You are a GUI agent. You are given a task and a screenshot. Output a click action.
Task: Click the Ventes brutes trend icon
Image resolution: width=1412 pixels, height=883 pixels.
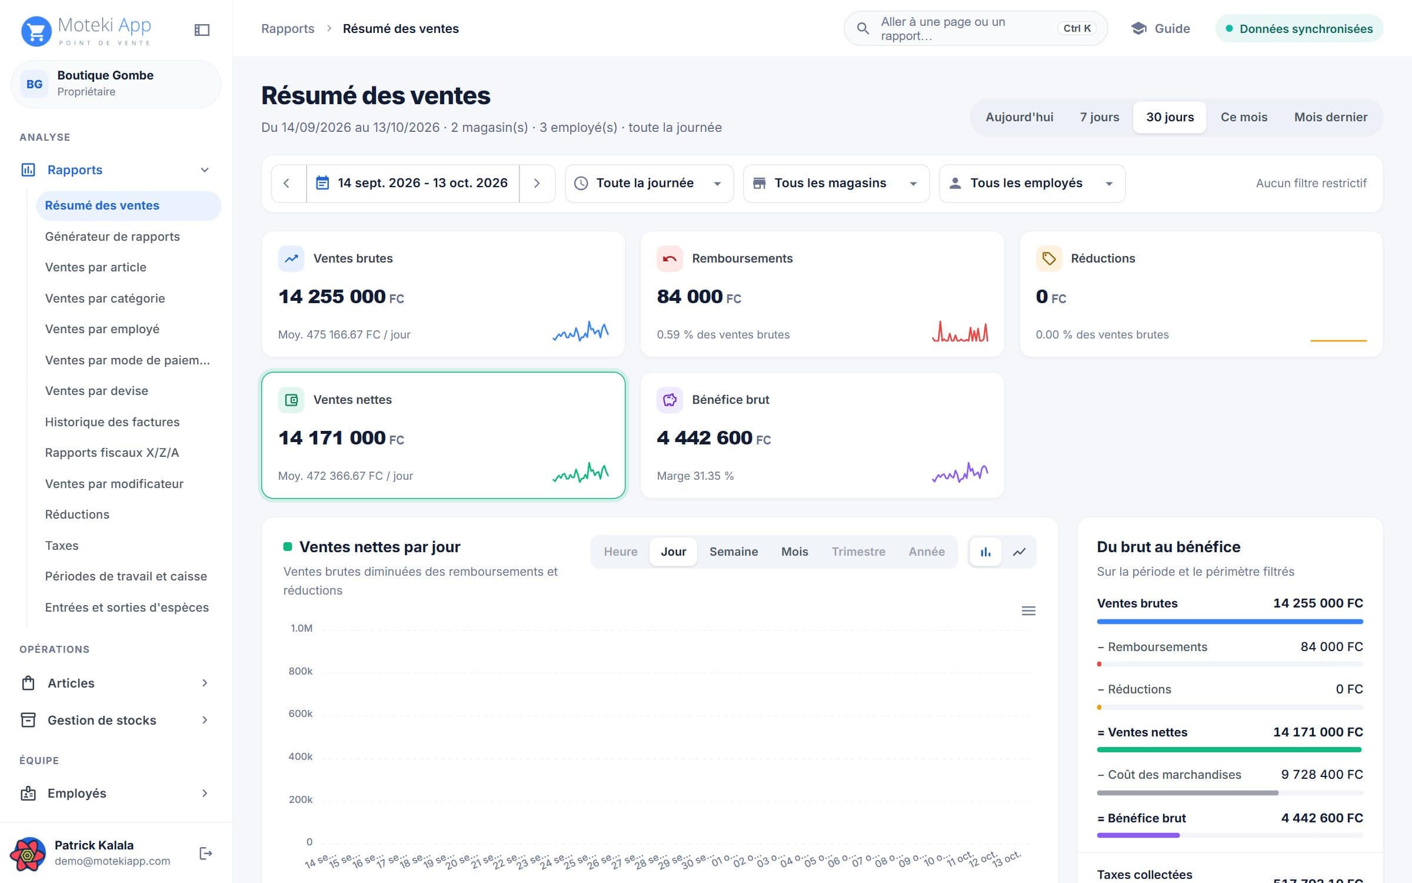[x=291, y=258]
